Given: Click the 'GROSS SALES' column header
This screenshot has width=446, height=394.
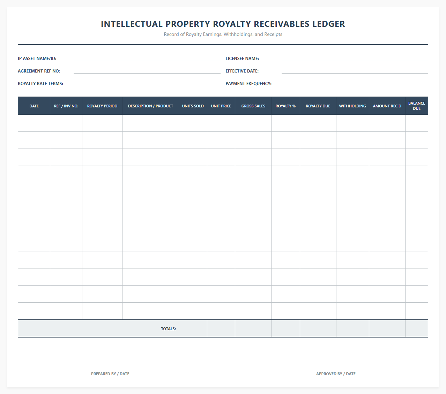Looking at the screenshot, I should tap(253, 106).
